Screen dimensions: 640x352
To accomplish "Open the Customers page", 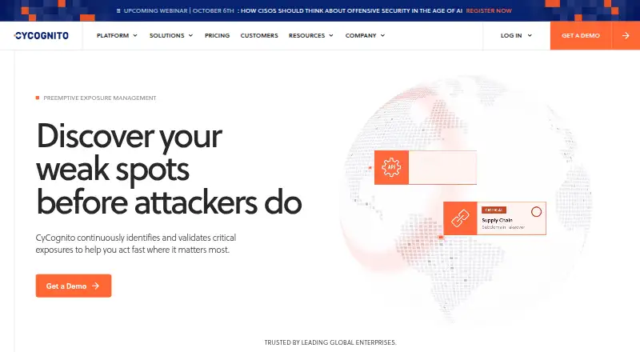I will click(259, 35).
